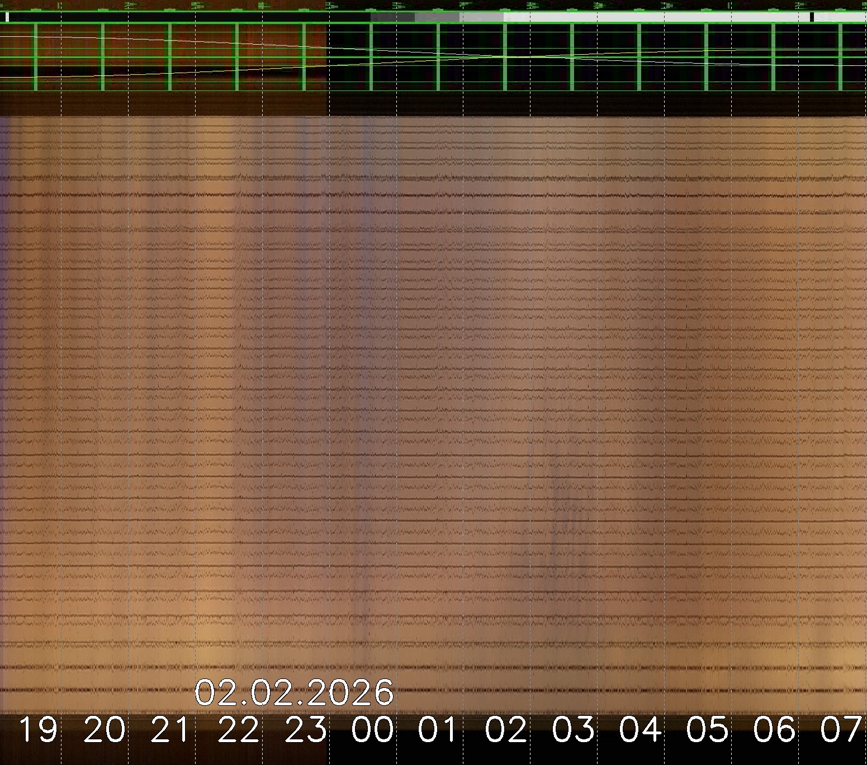Select the 02 hour label on axis

tap(506, 730)
